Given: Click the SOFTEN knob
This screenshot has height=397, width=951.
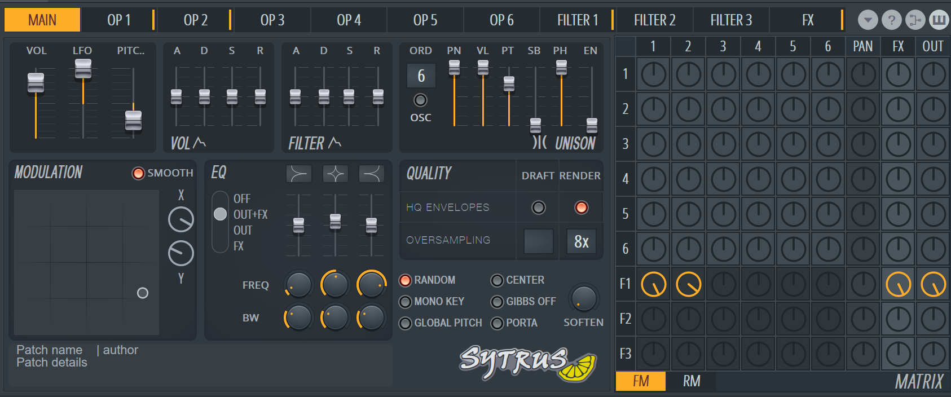Looking at the screenshot, I should 584,297.
